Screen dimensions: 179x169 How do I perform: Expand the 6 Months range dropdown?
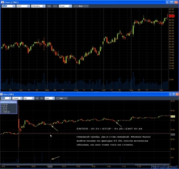pyautogui.click(x=38, y=6)
